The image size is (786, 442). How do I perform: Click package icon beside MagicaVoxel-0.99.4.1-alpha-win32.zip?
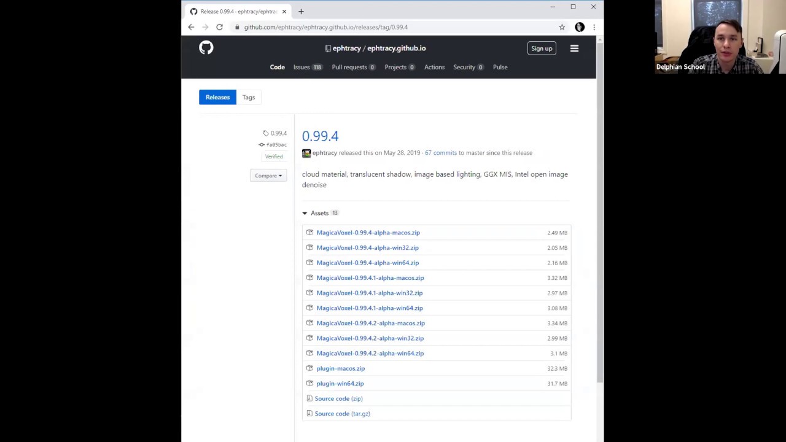click(x=309, y=293)
